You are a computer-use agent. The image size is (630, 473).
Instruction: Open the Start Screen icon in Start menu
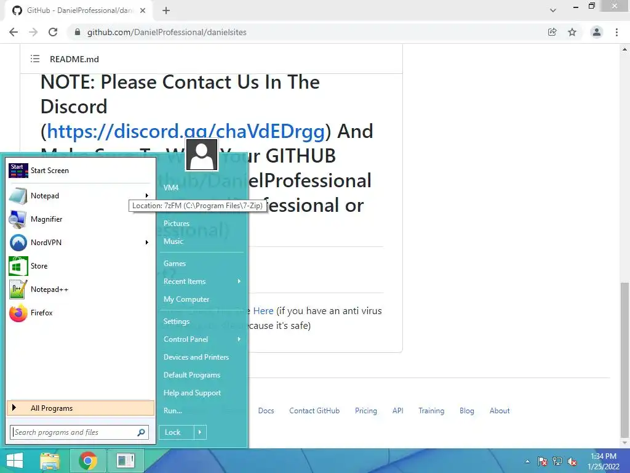18,171
